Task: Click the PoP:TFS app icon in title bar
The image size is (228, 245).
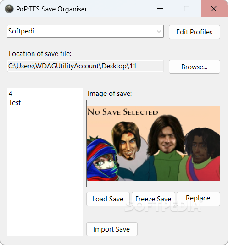Action: coord(9,9)
